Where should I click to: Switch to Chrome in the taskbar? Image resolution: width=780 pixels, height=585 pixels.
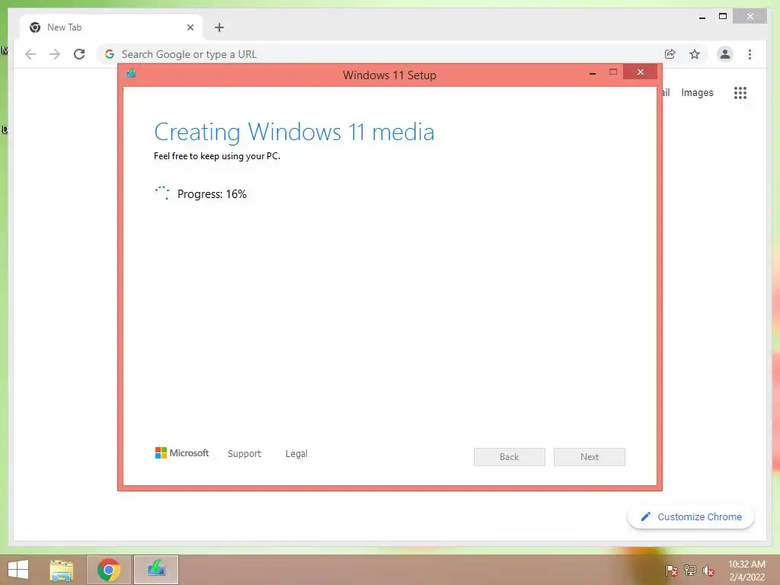pyautogui.click(x=109, y=570)
